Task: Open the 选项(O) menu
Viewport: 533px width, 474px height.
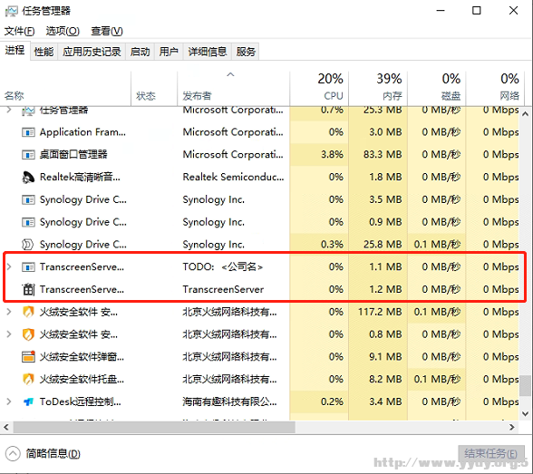Action: (63, 31)
